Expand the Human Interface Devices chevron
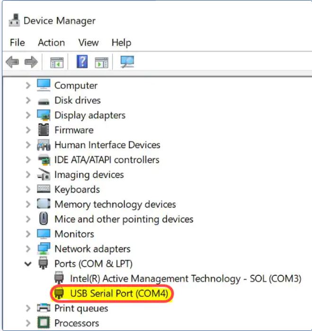This screenshot has width=312, height=331. 28,145
